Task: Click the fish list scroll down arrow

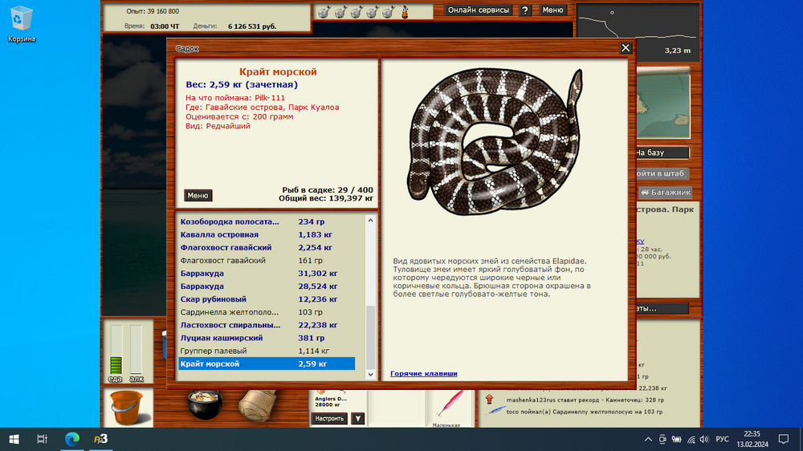Action: pyautogui.click(x=370, y=375)
